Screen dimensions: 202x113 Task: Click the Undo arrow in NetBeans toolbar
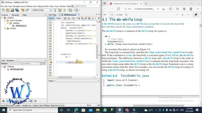tap(23, 10)
